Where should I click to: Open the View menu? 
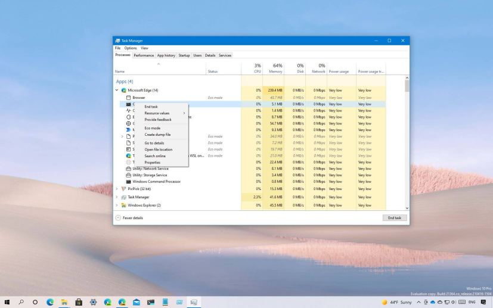click(144, 48)
